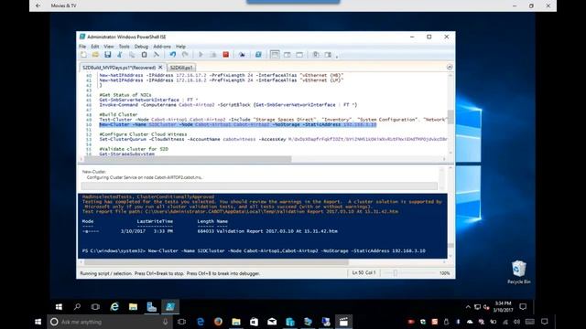Screen dimensions: 586x329
Task: Click the Show Command Window icon
Action: point(316,55)
